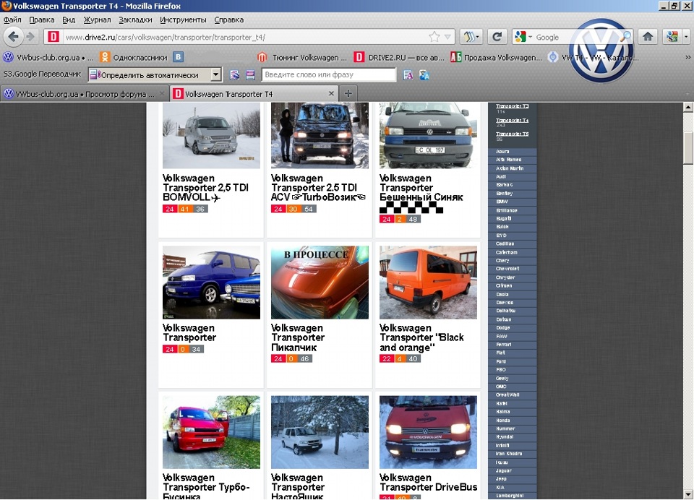Image resolution: width=694 pixels, height=500 pixels.
Task: Go to the home page via the house icon
Action: tap(648, 37)
